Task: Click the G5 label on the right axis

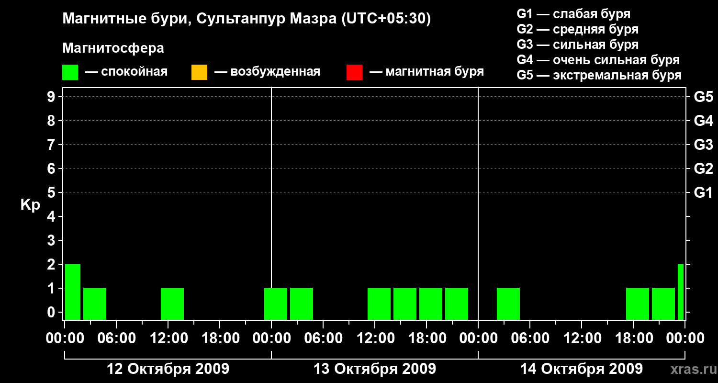Action: coord(704,97)
